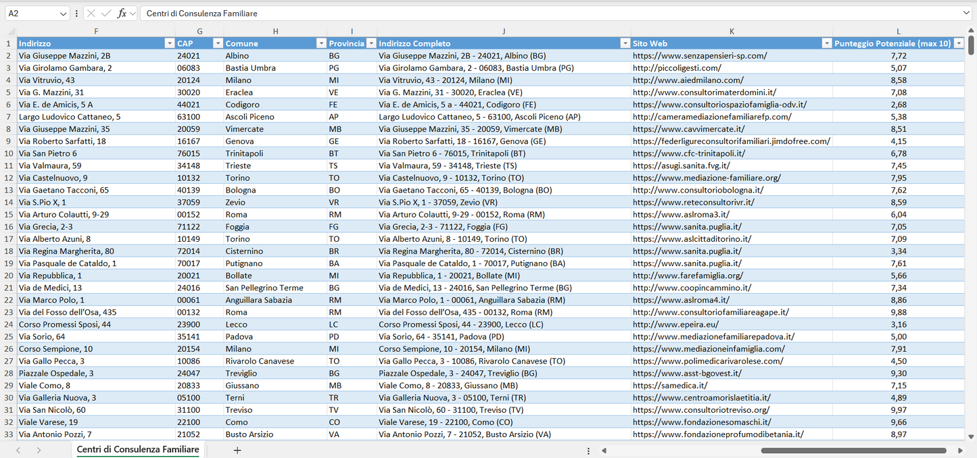Click CAP cell 05100
This screenshot has width=977, height=458.
[199, 398]
